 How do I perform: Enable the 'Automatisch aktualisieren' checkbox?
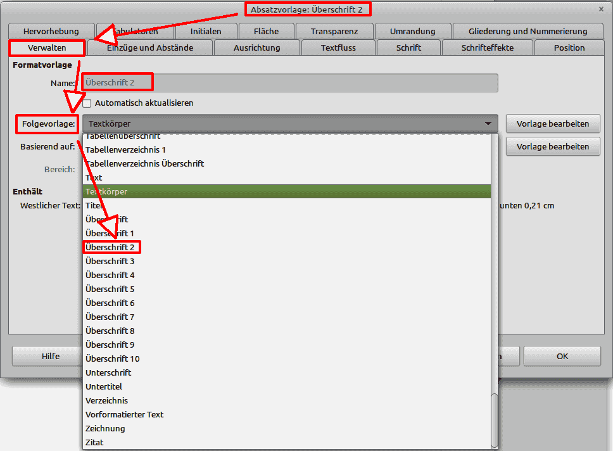[x=87, y=103]
